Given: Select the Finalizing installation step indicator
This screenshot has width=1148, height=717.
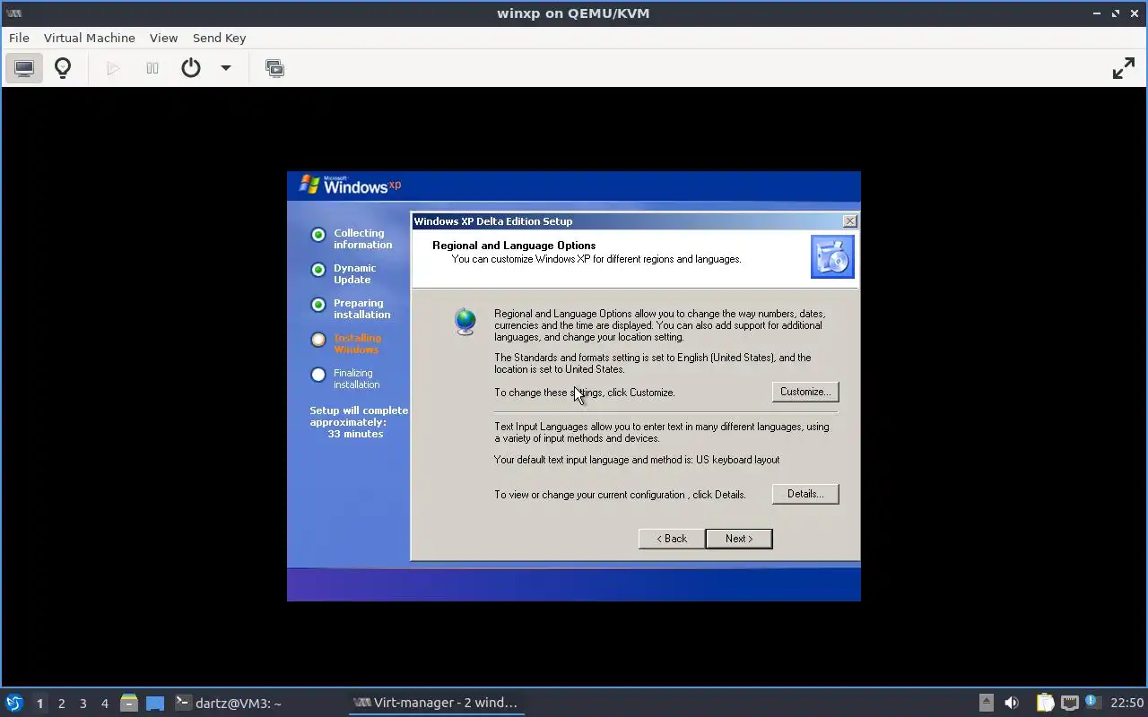Looking at the screenshot, I should [317, 375].
